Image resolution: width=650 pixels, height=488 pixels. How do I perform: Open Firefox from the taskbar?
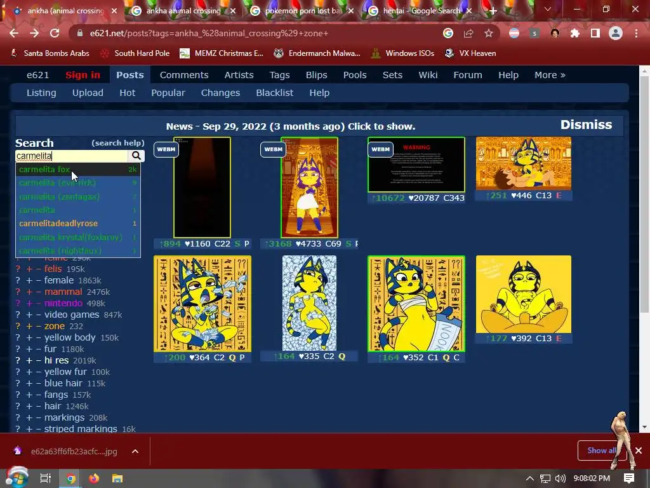tap(94, 478)
